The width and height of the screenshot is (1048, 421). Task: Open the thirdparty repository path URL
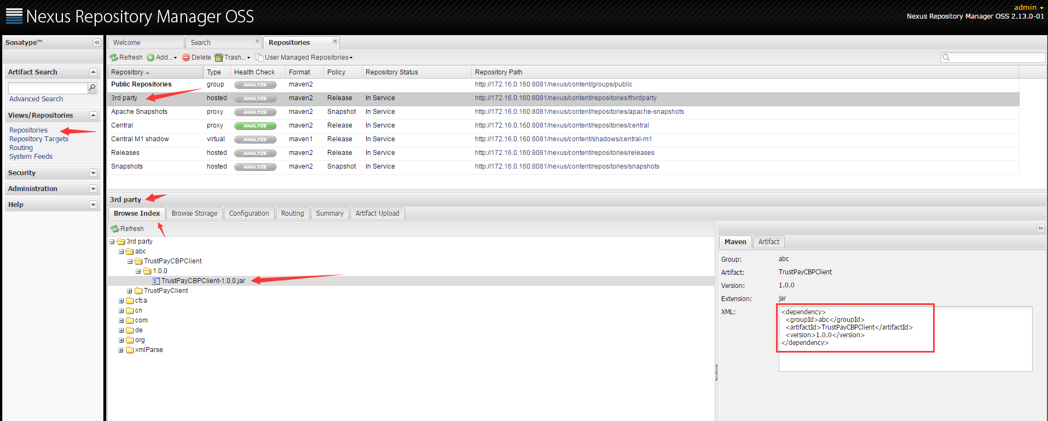[x=565, y=98]
